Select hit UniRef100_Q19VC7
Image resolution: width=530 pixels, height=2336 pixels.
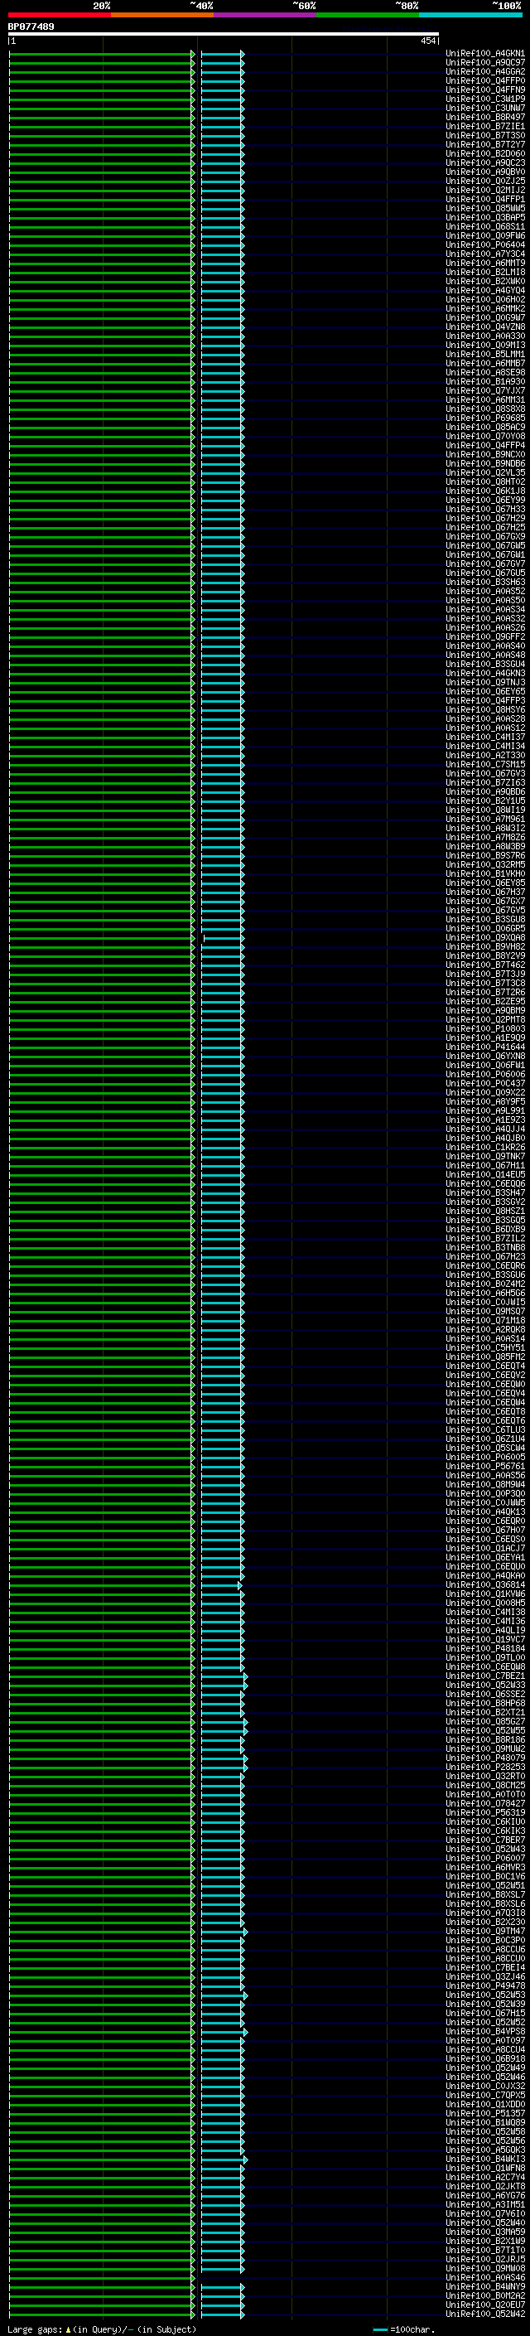click(x=484, y=1640)
